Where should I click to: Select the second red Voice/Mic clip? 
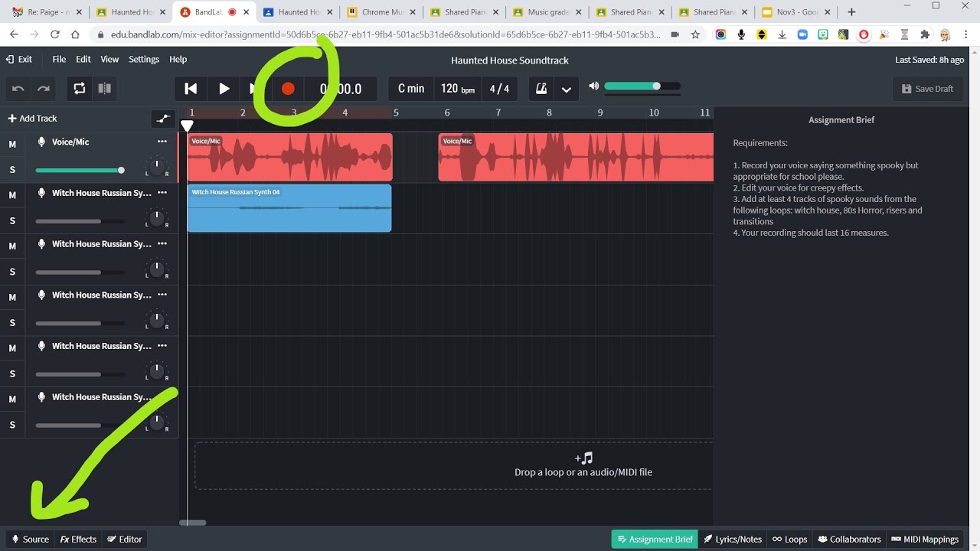pos(576,158)
